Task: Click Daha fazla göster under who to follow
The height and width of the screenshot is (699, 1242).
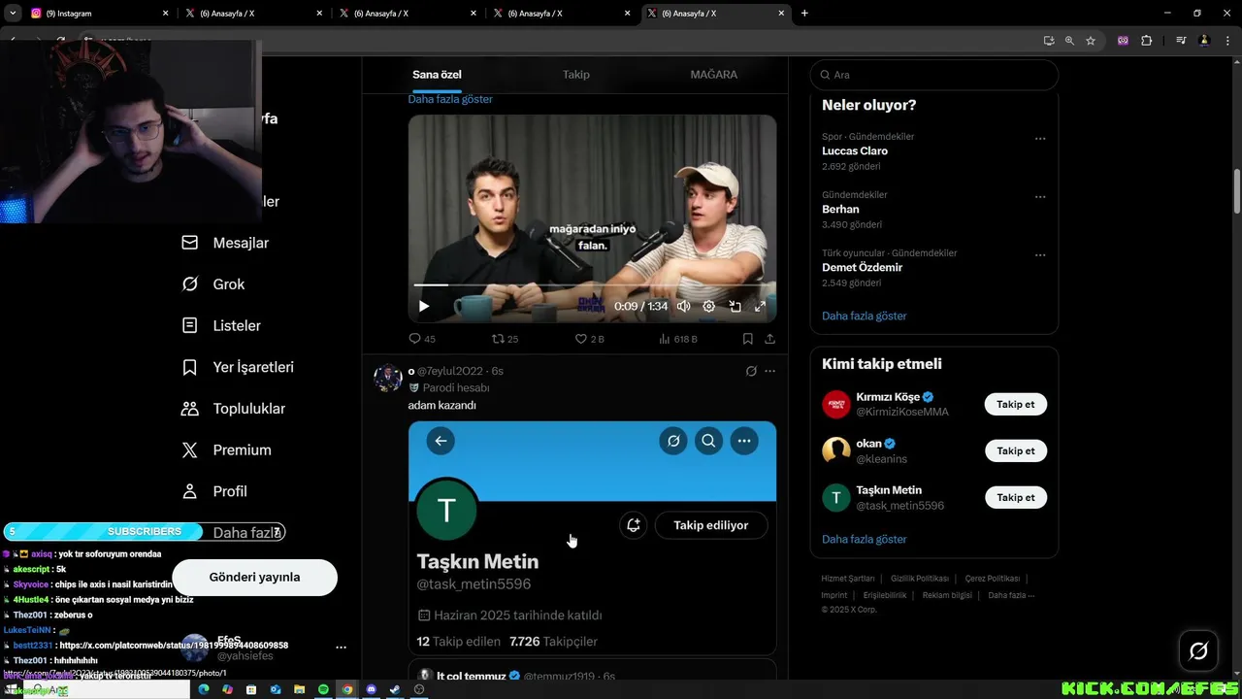Action: click(x=865, y=539)
